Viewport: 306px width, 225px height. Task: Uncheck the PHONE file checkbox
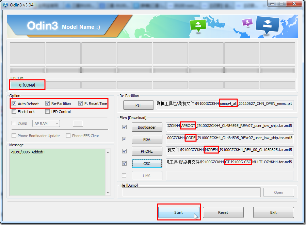click(124, 151)
